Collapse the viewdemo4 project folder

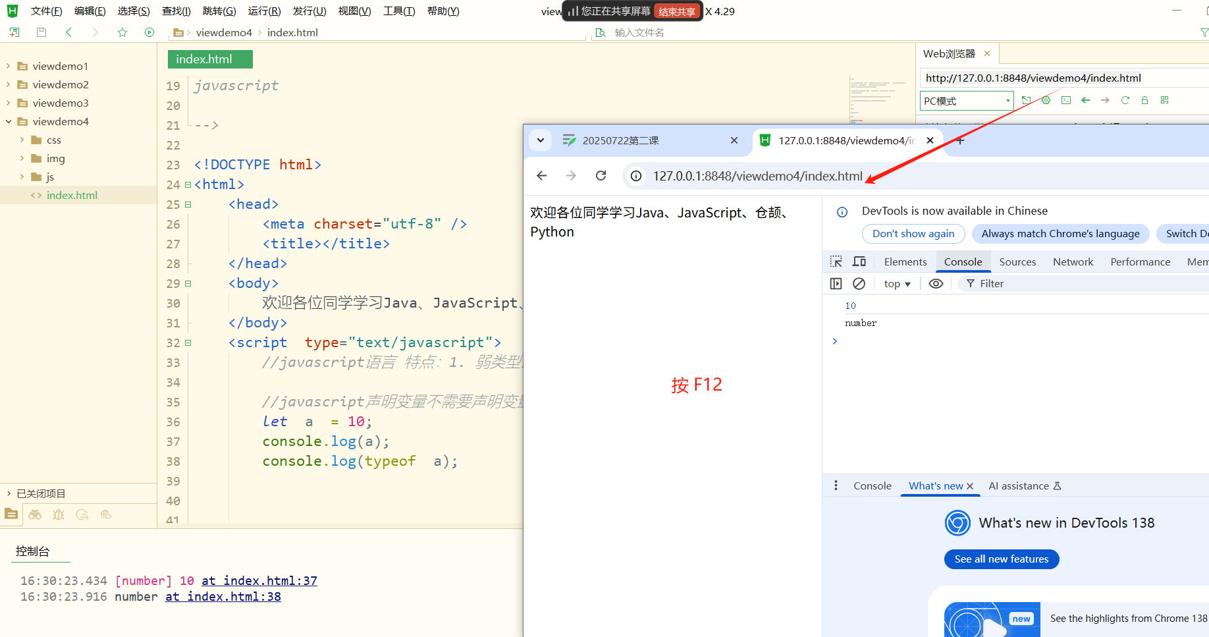(x=8, y=121)
